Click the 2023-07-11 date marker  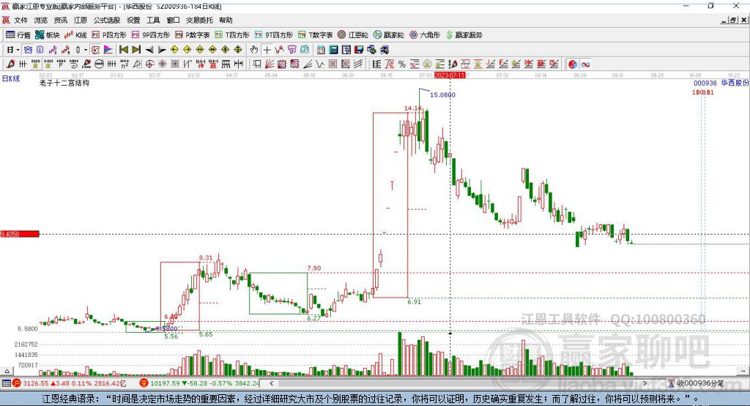pyautogui.click(x=450, y=75)
